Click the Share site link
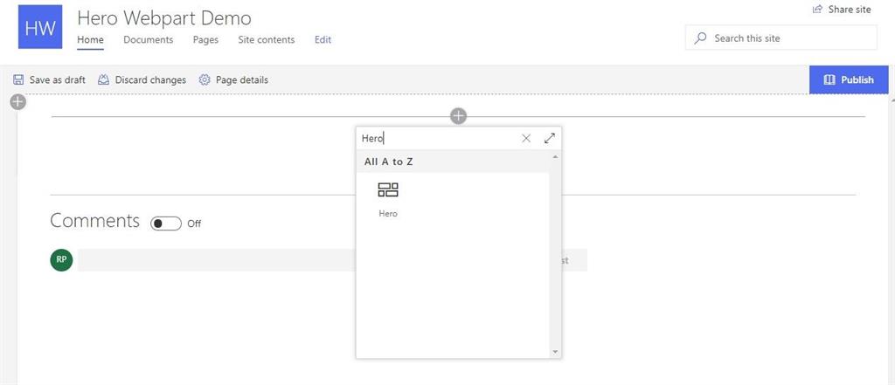Image resolution: width=895 pixels, height=385 pixels. (842, 9)
